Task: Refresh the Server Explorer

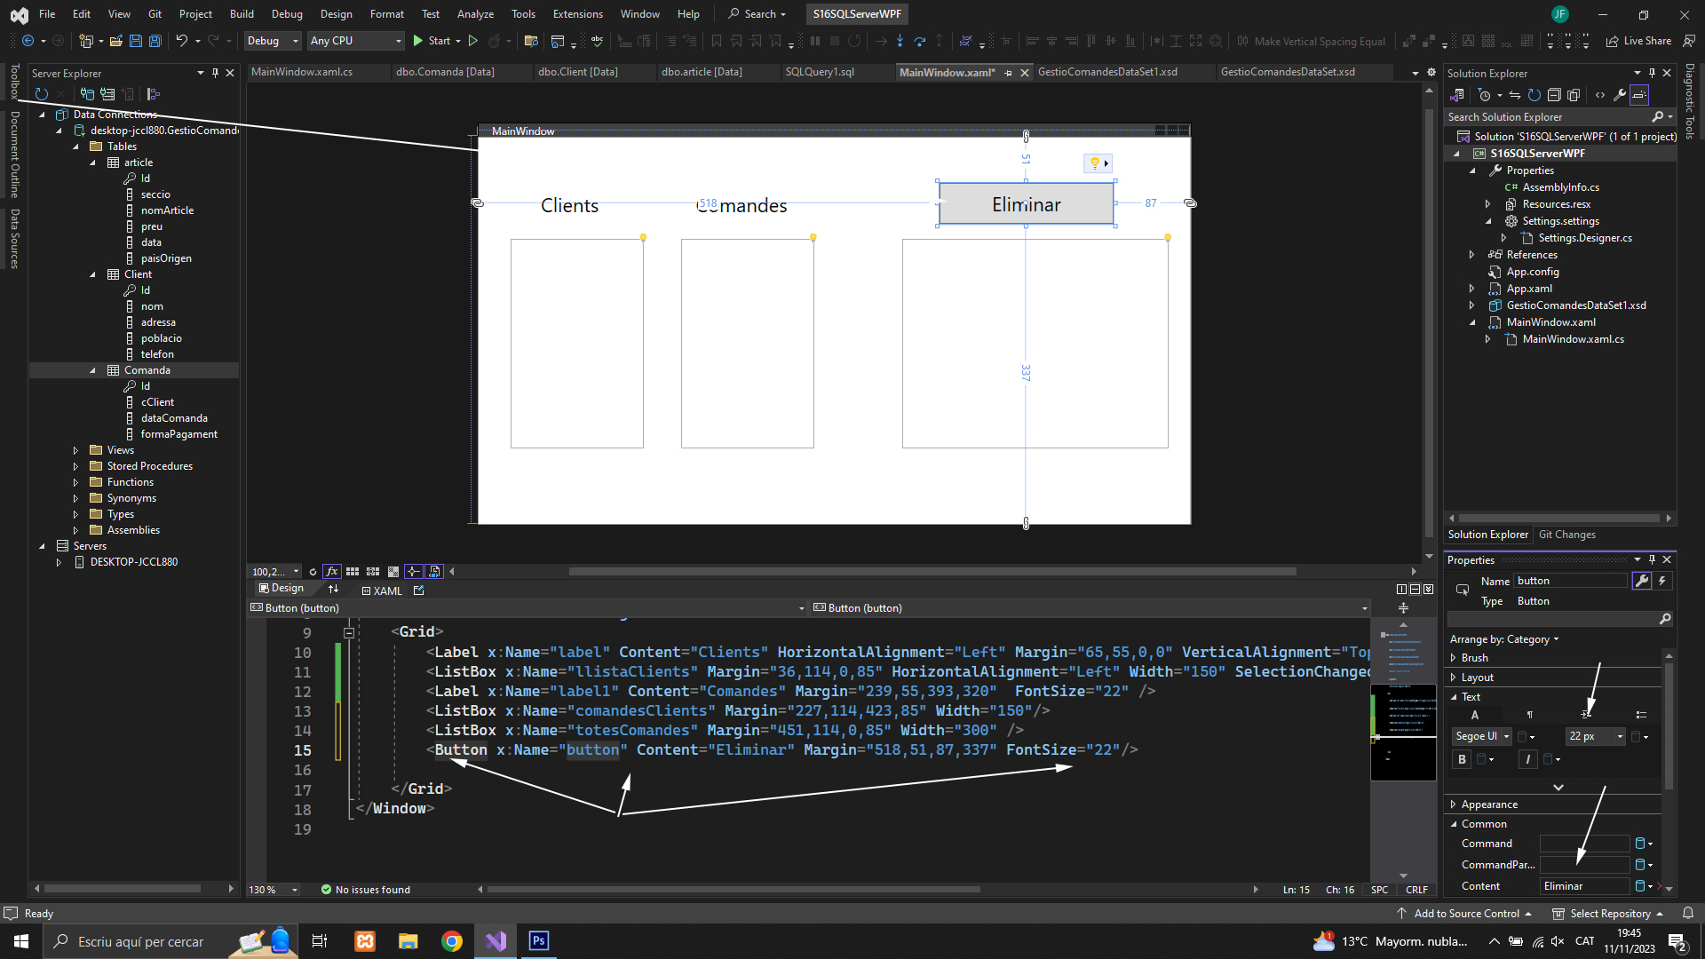Action: 41,94
